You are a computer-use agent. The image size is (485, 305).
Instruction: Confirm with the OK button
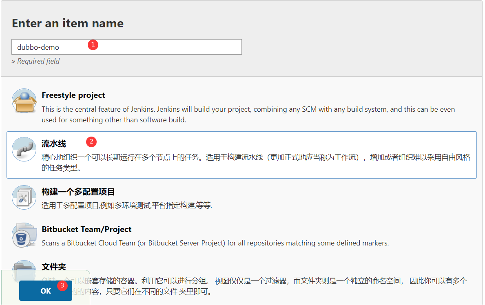[x=45, y=291]
